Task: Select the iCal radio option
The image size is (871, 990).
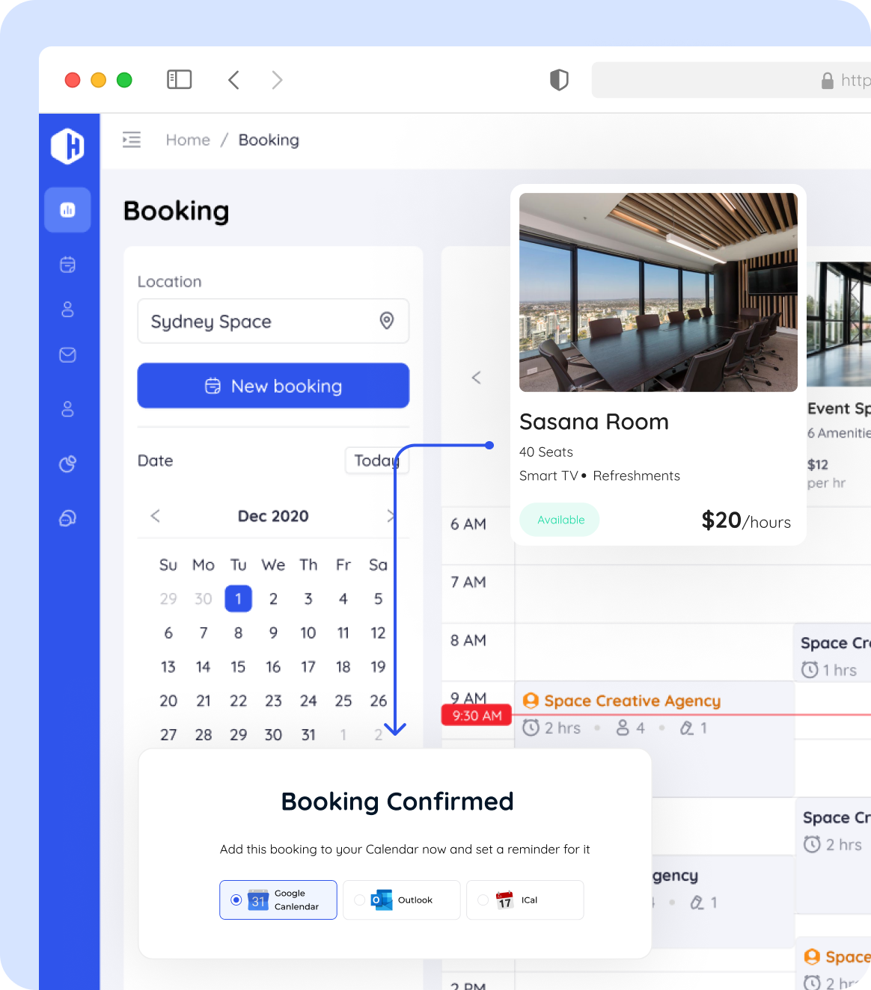Action: pos(483,900)
